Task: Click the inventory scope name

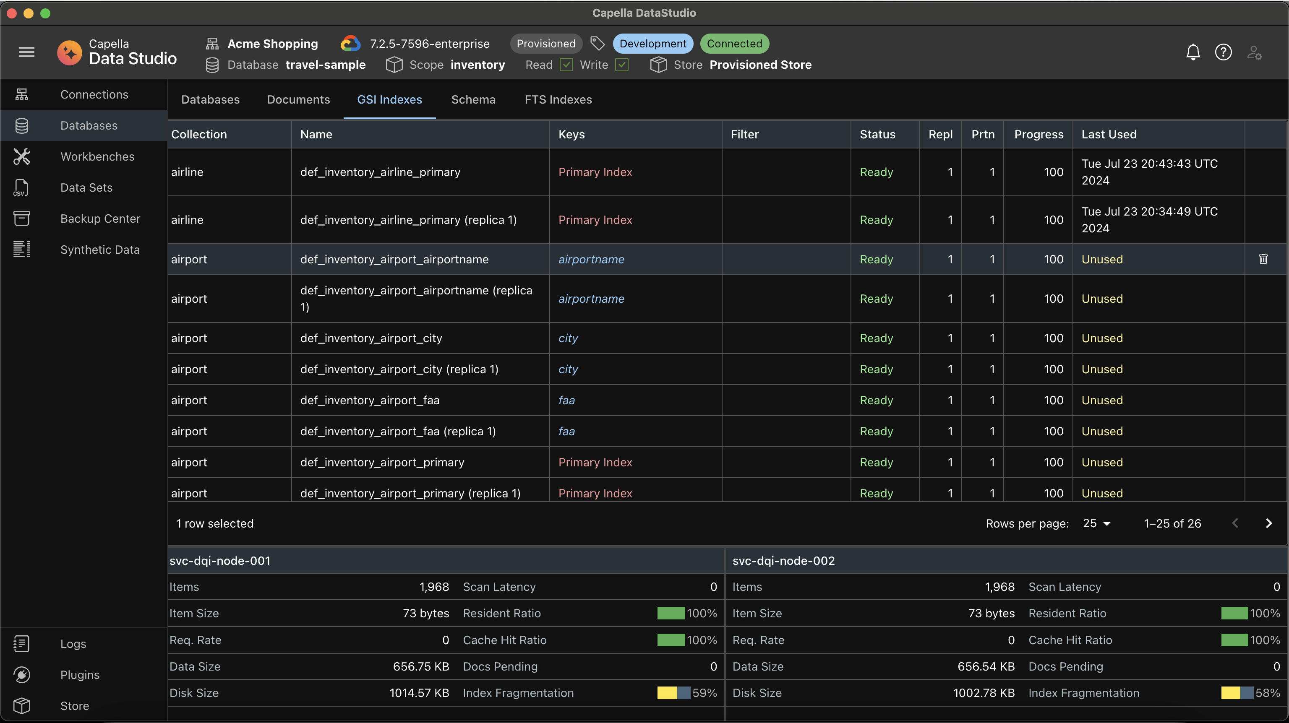Action: coord(478,65)
